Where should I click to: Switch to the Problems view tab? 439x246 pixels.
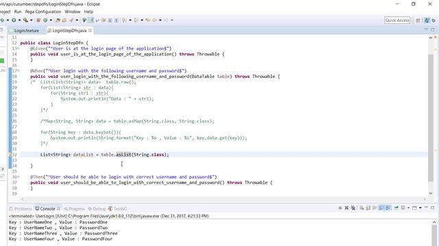click(x=21, y=208)
